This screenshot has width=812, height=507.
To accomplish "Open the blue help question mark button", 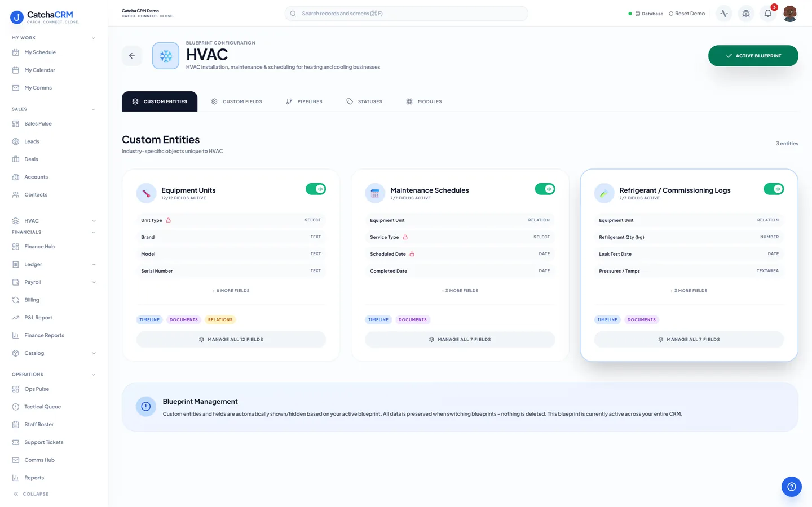I will click(791, 487).
